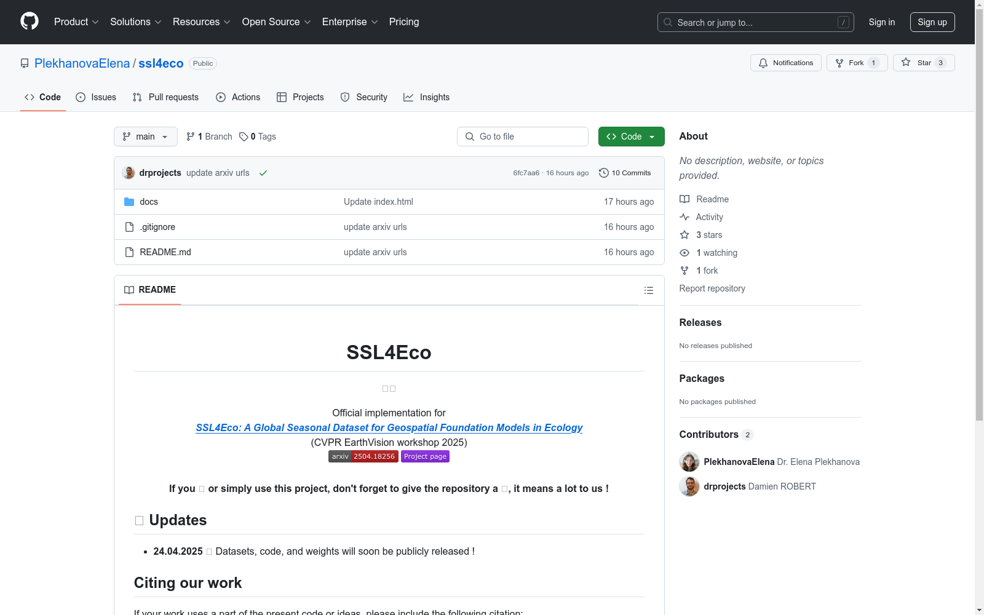Open the Enterprise dropdown

point(350,22)
